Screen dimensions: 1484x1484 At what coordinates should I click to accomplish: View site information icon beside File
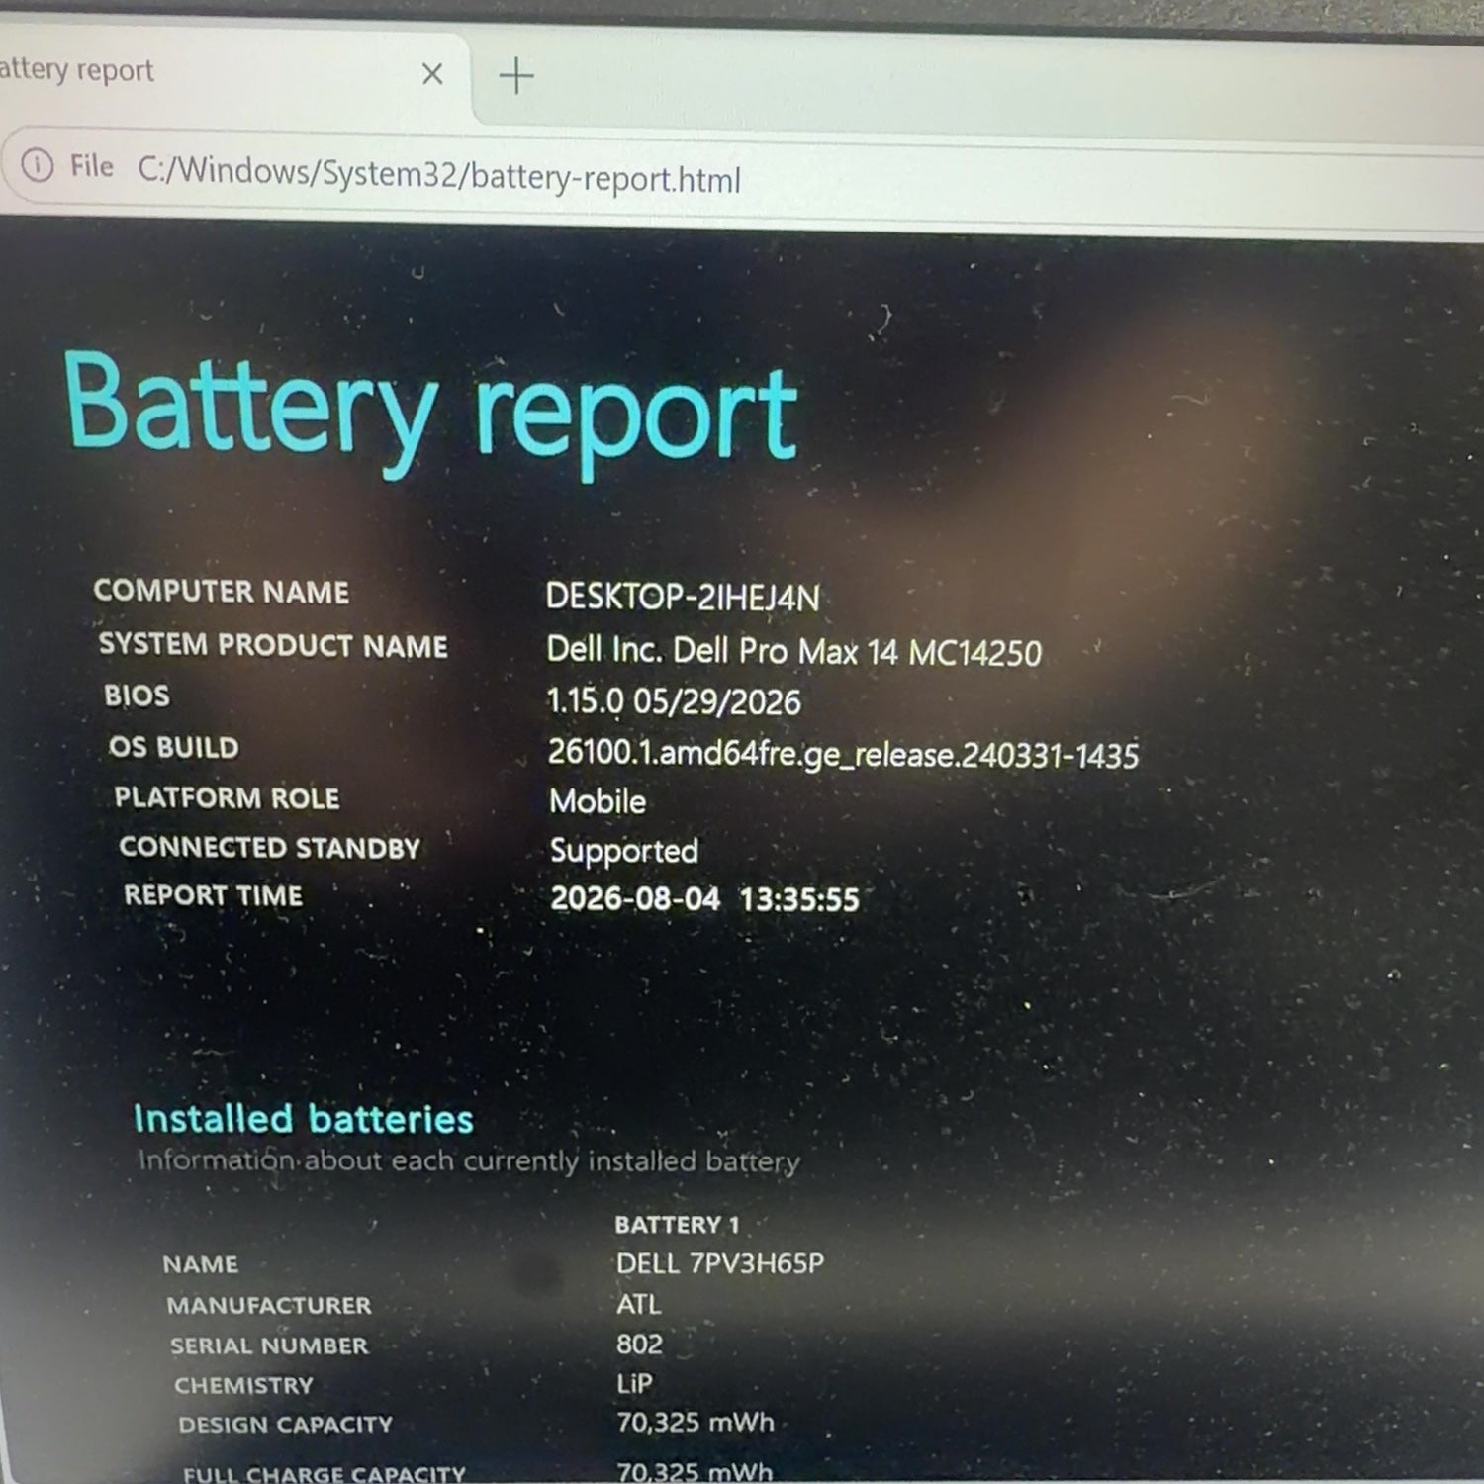[x=38, y=165]
